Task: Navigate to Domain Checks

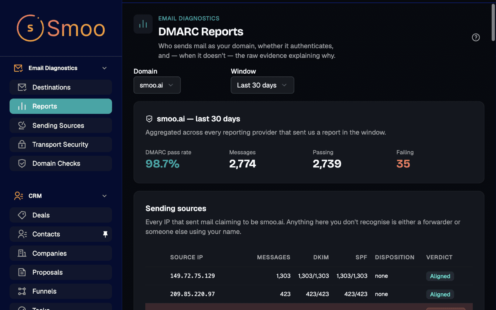Action: [x=61, y=163]
